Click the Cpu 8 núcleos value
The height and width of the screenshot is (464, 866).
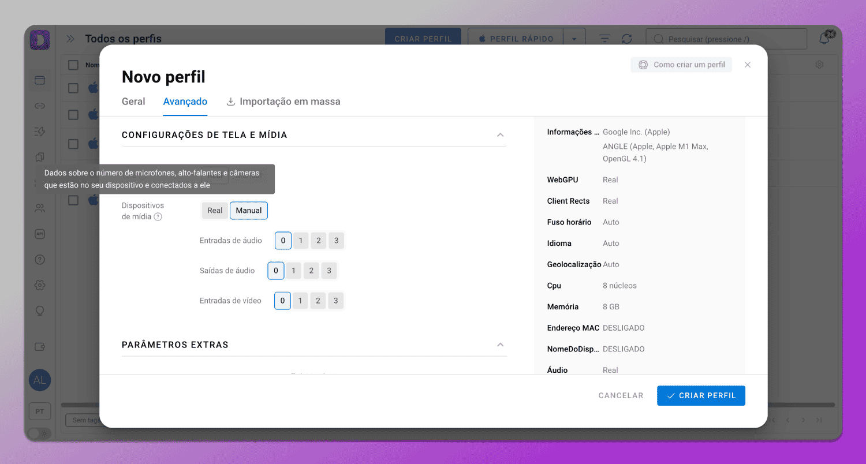[x=619, y=286]
